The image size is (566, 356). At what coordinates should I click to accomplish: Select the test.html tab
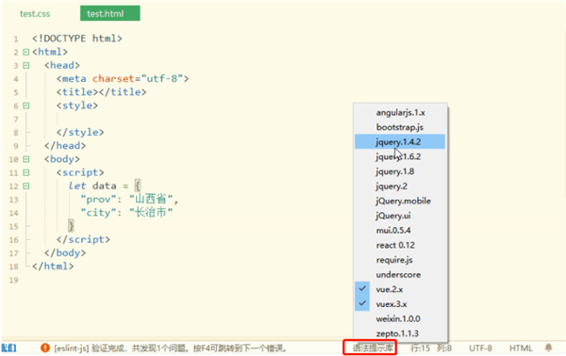click(110, 13)
